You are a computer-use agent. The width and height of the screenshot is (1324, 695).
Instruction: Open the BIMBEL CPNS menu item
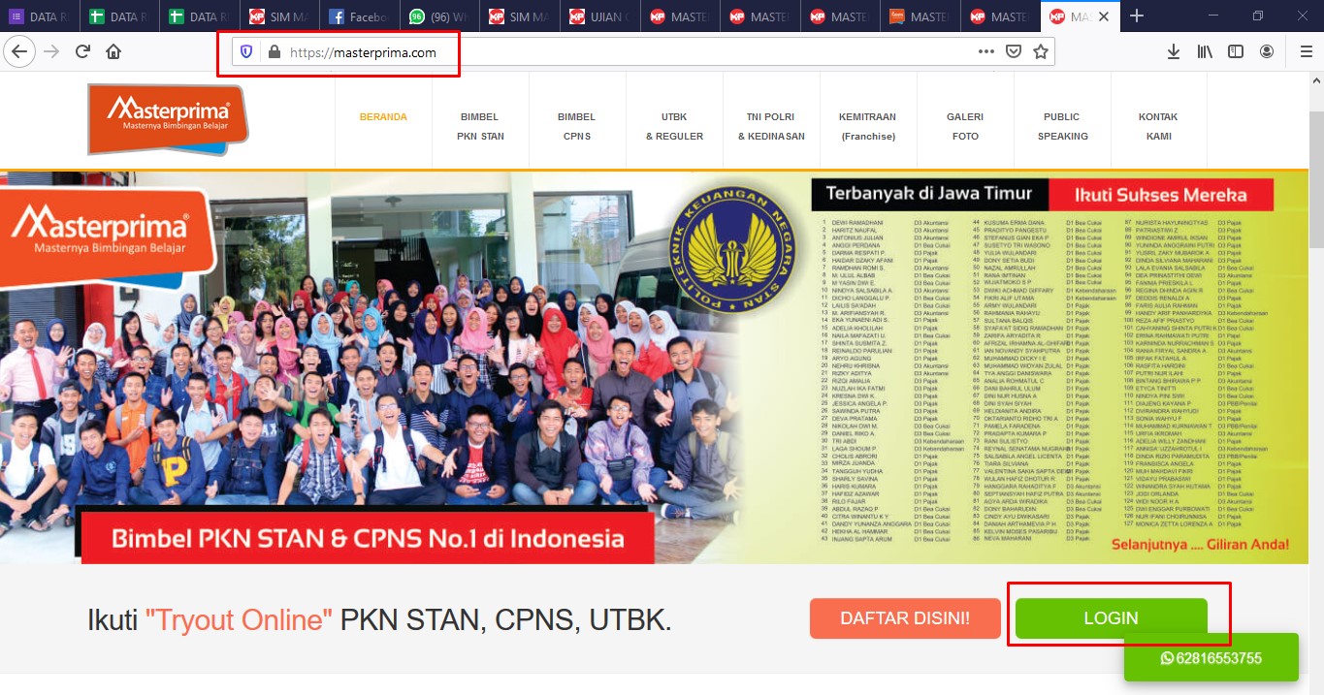577,126
